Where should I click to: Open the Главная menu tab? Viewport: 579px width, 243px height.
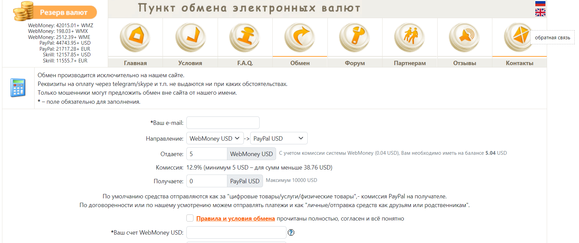pyautogui.click(x=135, y=63)
